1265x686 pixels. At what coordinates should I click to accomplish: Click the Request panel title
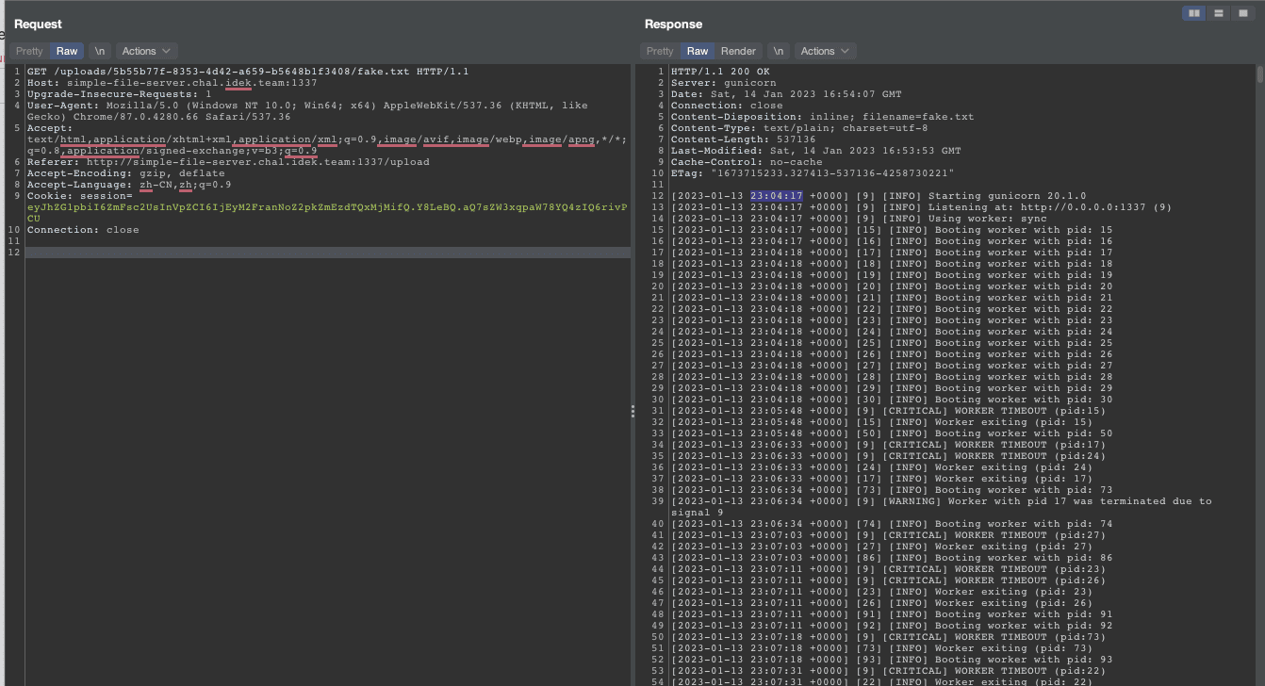click(x=38, y=24)
